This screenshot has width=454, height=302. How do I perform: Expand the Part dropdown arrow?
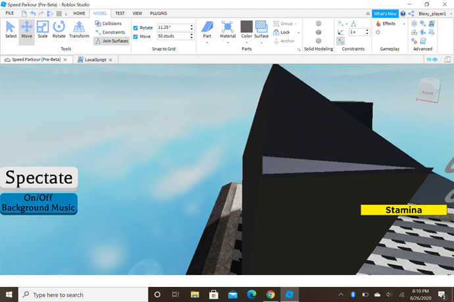[207, 43]
